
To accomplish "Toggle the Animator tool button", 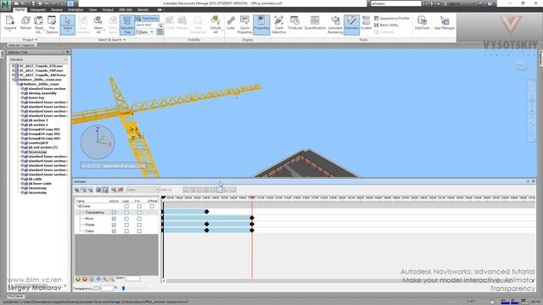I will pyautogui.click(x=351, y=25).
